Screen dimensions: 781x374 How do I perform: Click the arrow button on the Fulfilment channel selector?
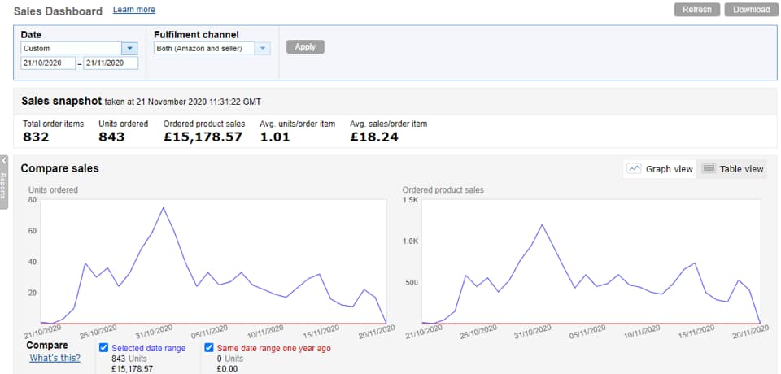[262, 48]
